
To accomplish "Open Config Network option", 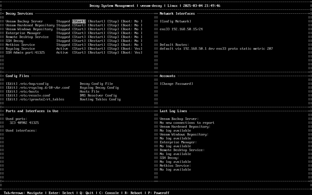I will [175, 21].
